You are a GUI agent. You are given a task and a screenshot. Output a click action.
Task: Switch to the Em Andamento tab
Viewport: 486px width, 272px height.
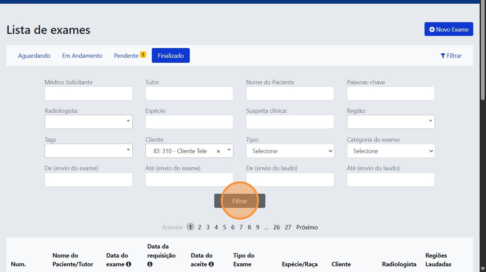(82, 56)
